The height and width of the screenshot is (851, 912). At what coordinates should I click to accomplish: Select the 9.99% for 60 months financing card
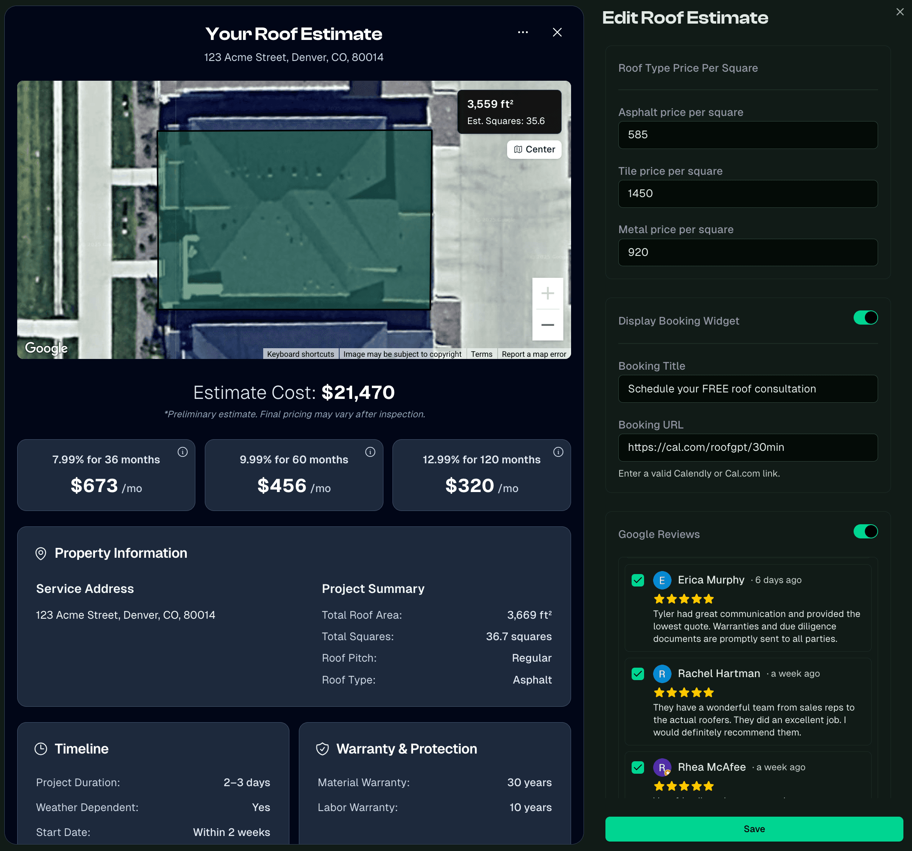[294, 475]
